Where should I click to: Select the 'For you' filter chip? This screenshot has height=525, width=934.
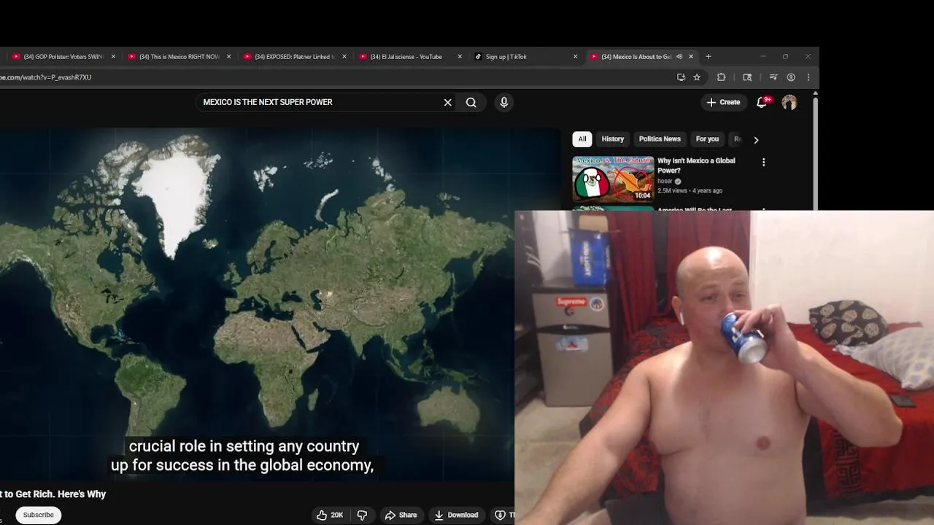click(707, 139)
